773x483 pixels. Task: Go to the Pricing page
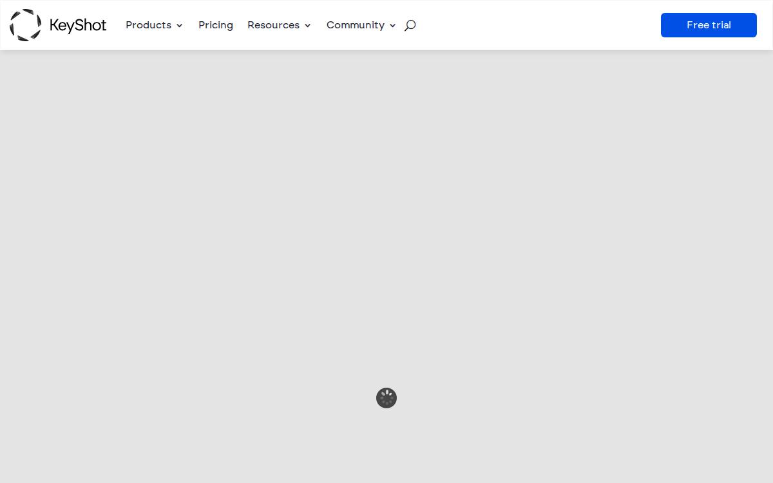click(216, 25)
